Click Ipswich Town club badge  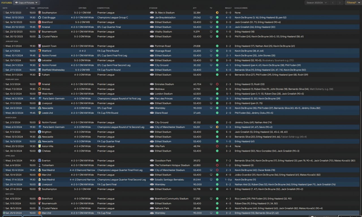point(40,46)
